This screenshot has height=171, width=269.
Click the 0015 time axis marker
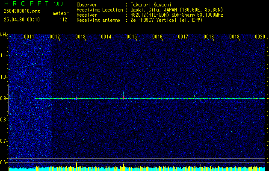click(132, 37)
